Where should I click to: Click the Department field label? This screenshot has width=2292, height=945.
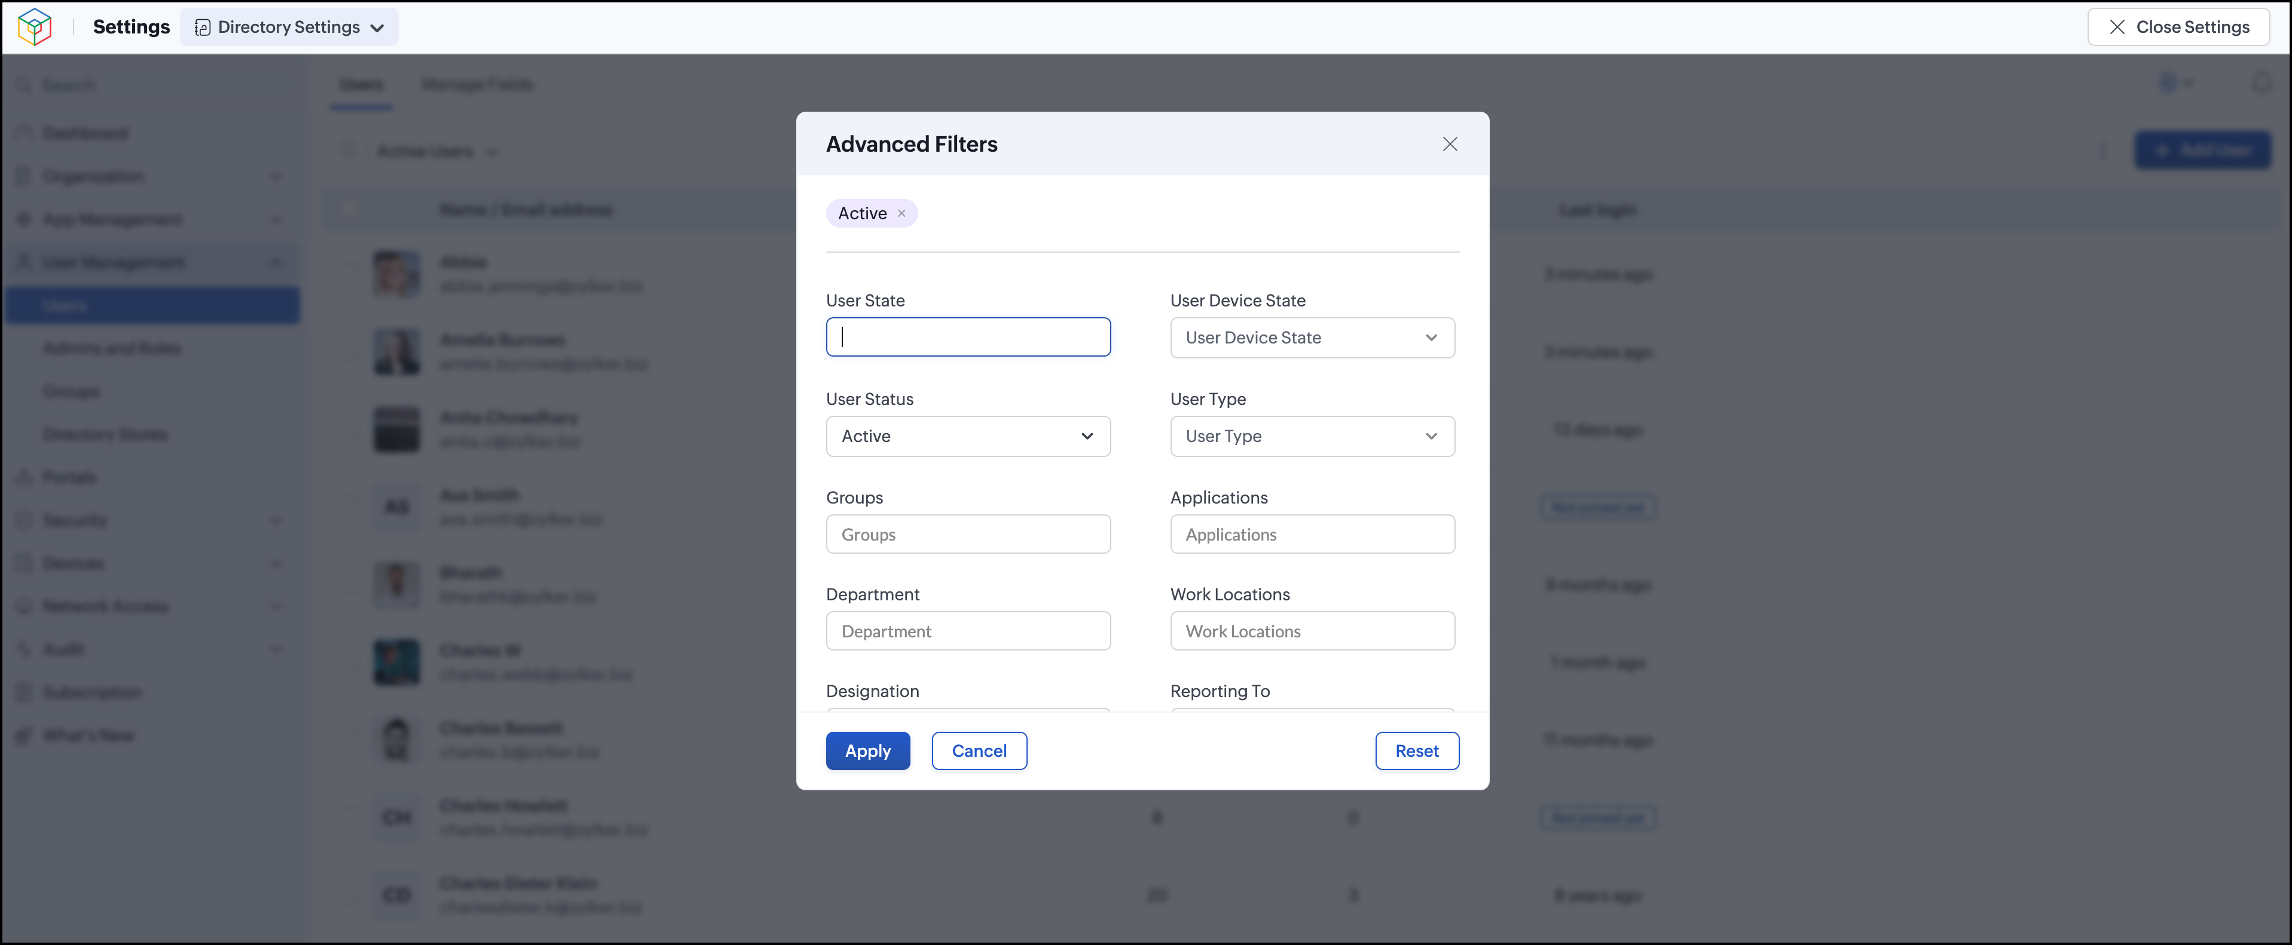(x=872, y=595)
